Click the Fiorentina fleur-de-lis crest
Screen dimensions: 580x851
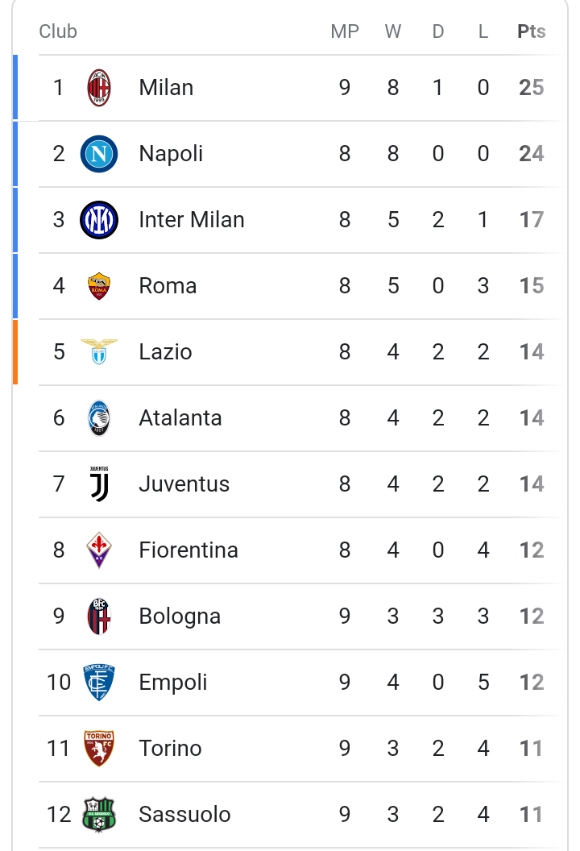[99, 550]
